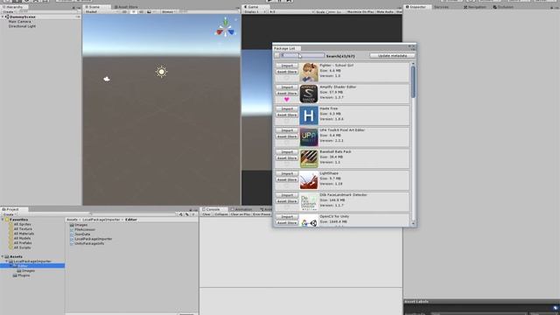Toggle the pink heart on Amplify Shader Editor
Image resolution: width=560 pixels, height=315 pixels.
pyautogui.click(x=287, y=99)
